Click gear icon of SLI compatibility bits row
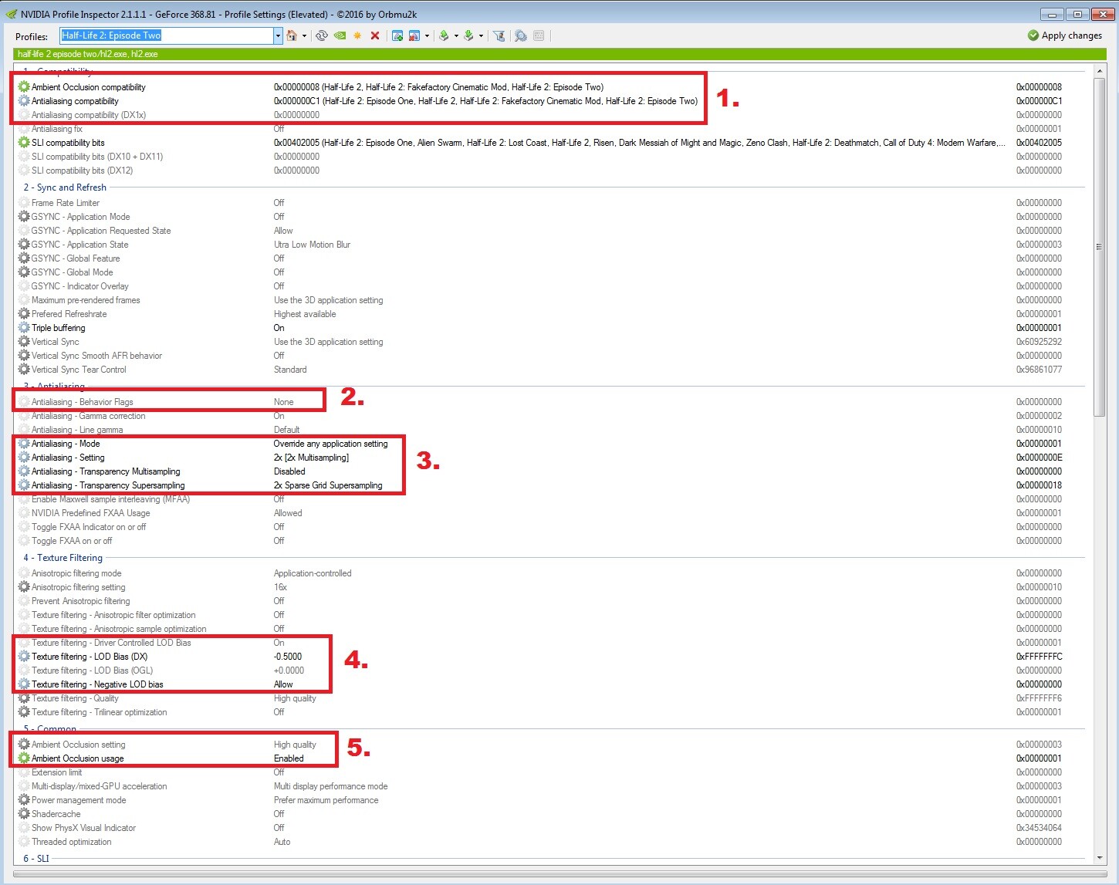Screen dimensions: 1119x885 point(24,143)
